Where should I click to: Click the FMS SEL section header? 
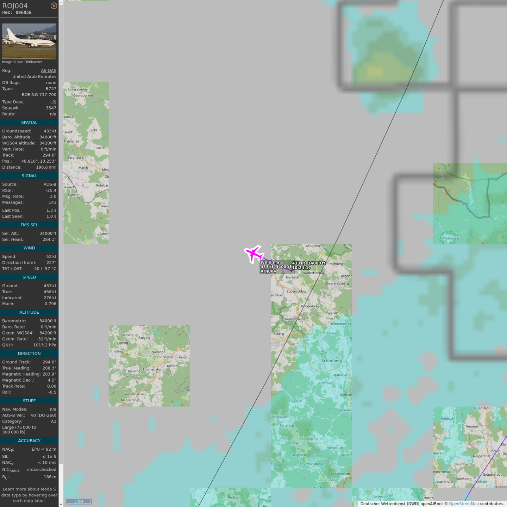pyautogui.click(x=29, y=225)
